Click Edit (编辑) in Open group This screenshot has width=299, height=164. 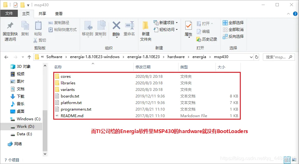pyautogui.click(x=203, y=31)
